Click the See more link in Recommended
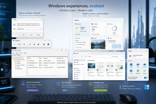 click(x=122, y=60)
